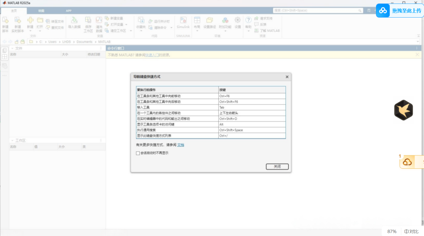This screenshot has height=236, width=424.
Task: Click 清空工作区 (Clear Workspace)
Action: coord(116,31)
